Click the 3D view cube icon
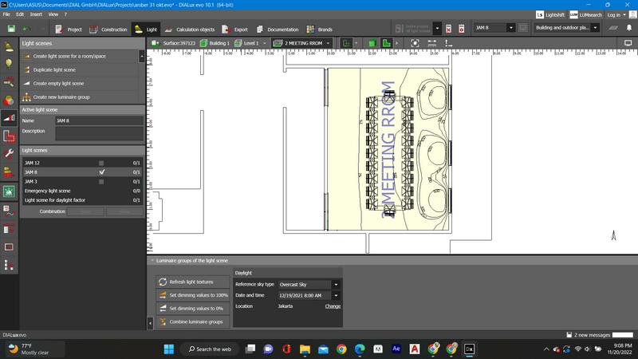This screenshot has width=638, height=359. pos(372,42)
